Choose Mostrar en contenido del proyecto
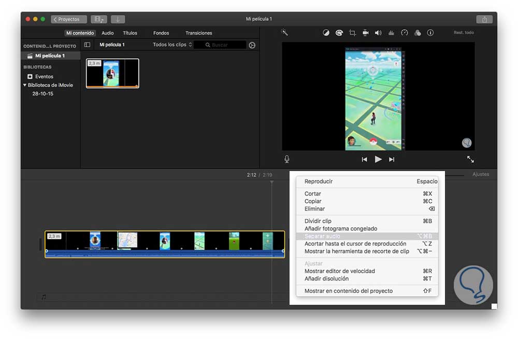 click(367, 291)
